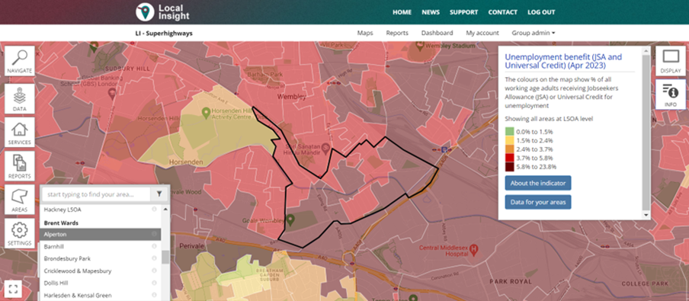This screenshot has width=689, height=301.
Task: Select Dollis Hill ward
Action: 100,283
